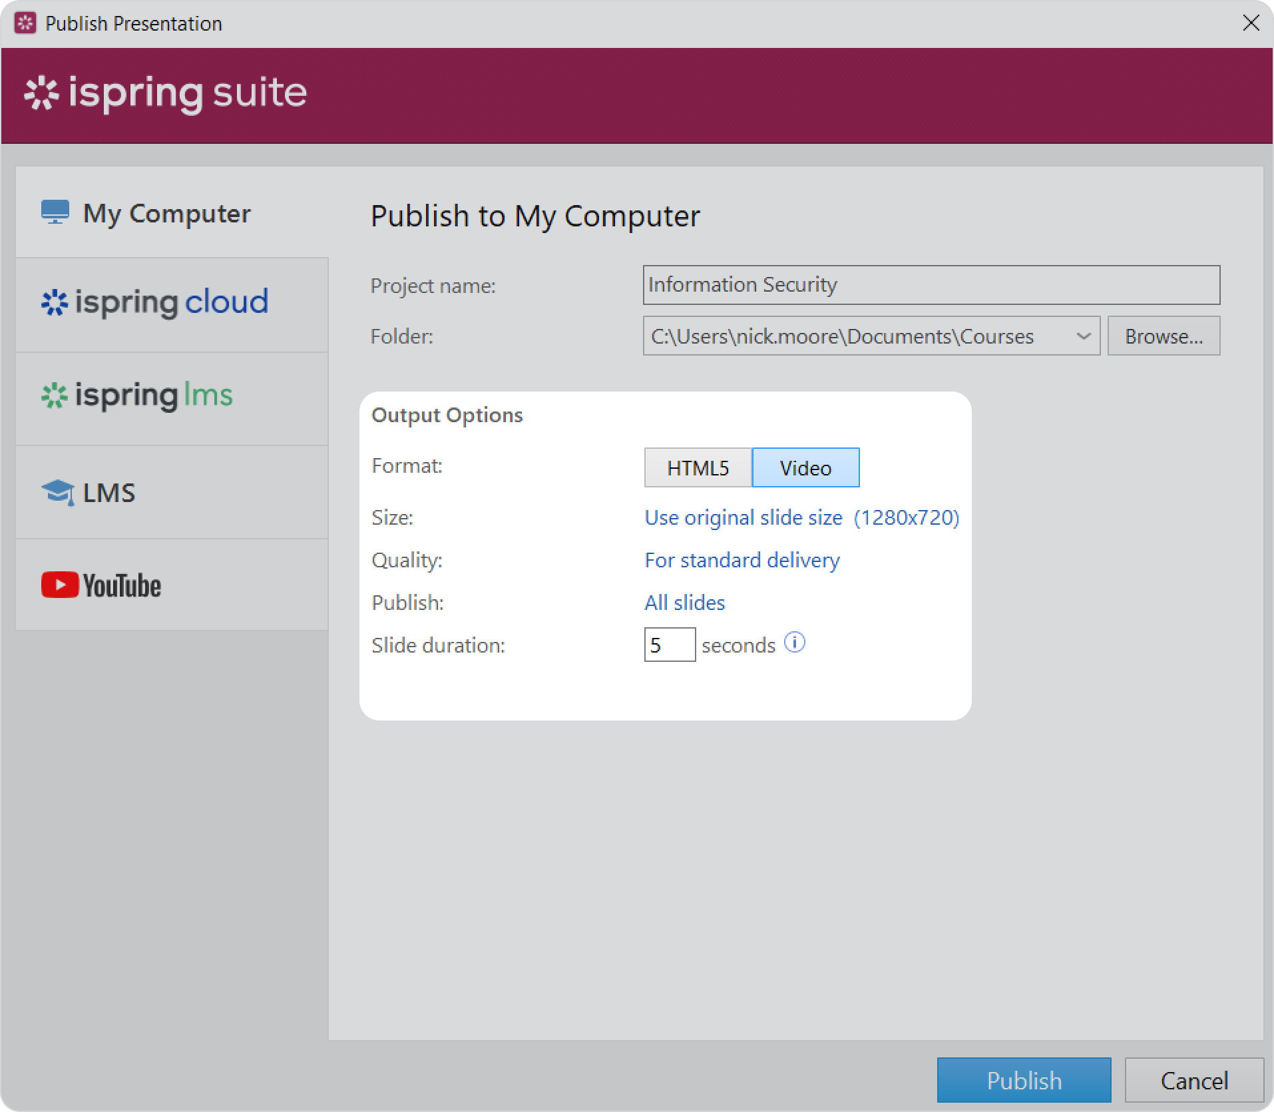Click the iSpring Cloud asterisk logo icon
1274x1112 pixels.
(x=55, y=303)
